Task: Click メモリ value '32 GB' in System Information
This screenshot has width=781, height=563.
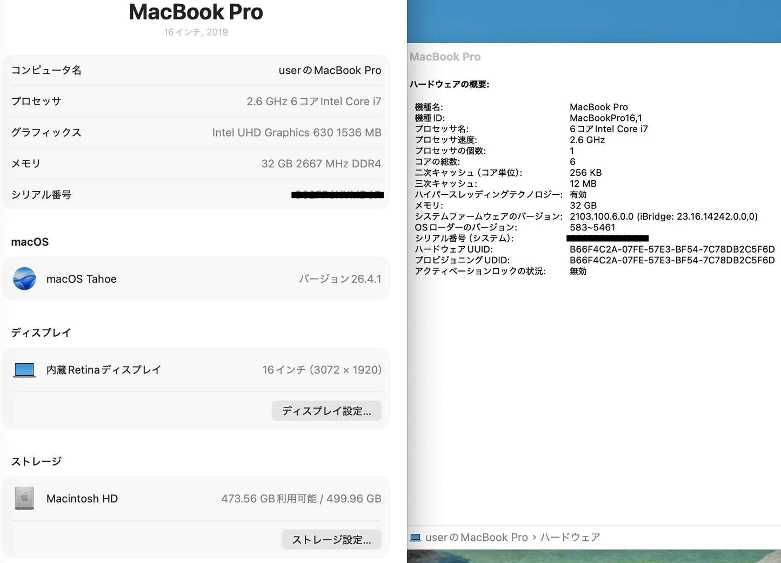Action: point(583,205)
